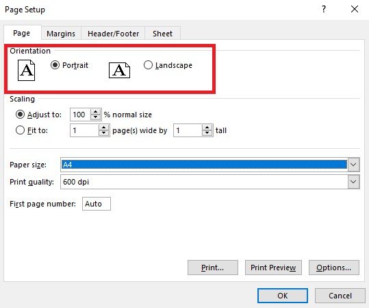Image resolution: width=369 pixels, height=308 pixels.
Task: Click the portrait page orientation icon
Action: (26, 70)
